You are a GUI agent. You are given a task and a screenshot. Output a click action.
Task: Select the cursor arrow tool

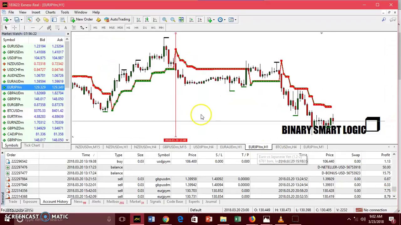(x=6, y=28)
